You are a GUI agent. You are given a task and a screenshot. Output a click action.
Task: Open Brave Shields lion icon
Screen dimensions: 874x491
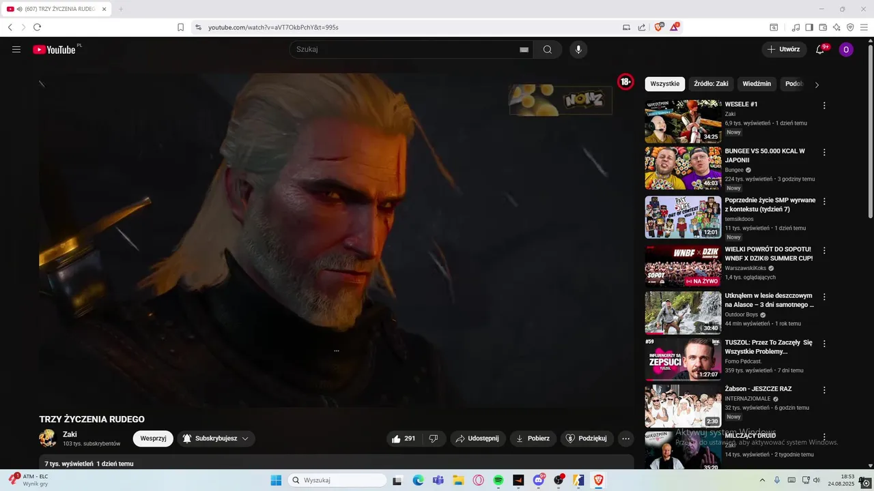click(658, 27)
